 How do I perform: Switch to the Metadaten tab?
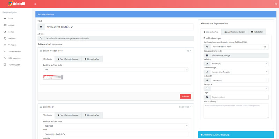(x=257, y=32)
